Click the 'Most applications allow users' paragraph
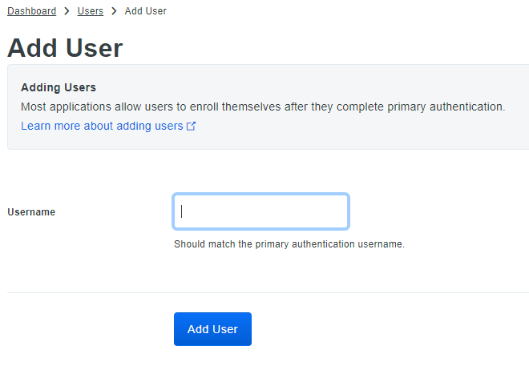529x370 pixels. [x=263, y=107]
